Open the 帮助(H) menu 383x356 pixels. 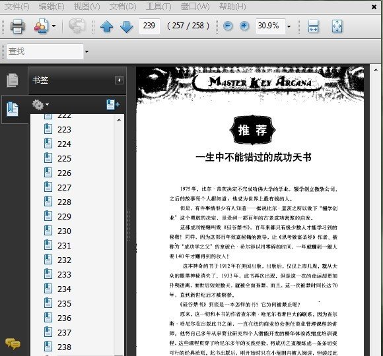(232, 7)
